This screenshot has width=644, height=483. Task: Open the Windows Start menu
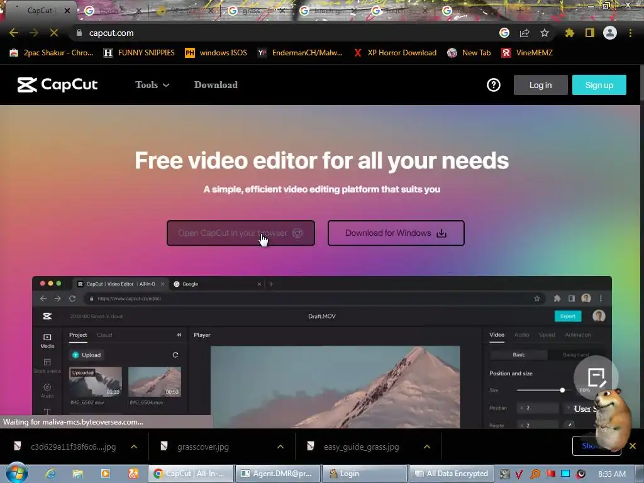click(17, 473)
